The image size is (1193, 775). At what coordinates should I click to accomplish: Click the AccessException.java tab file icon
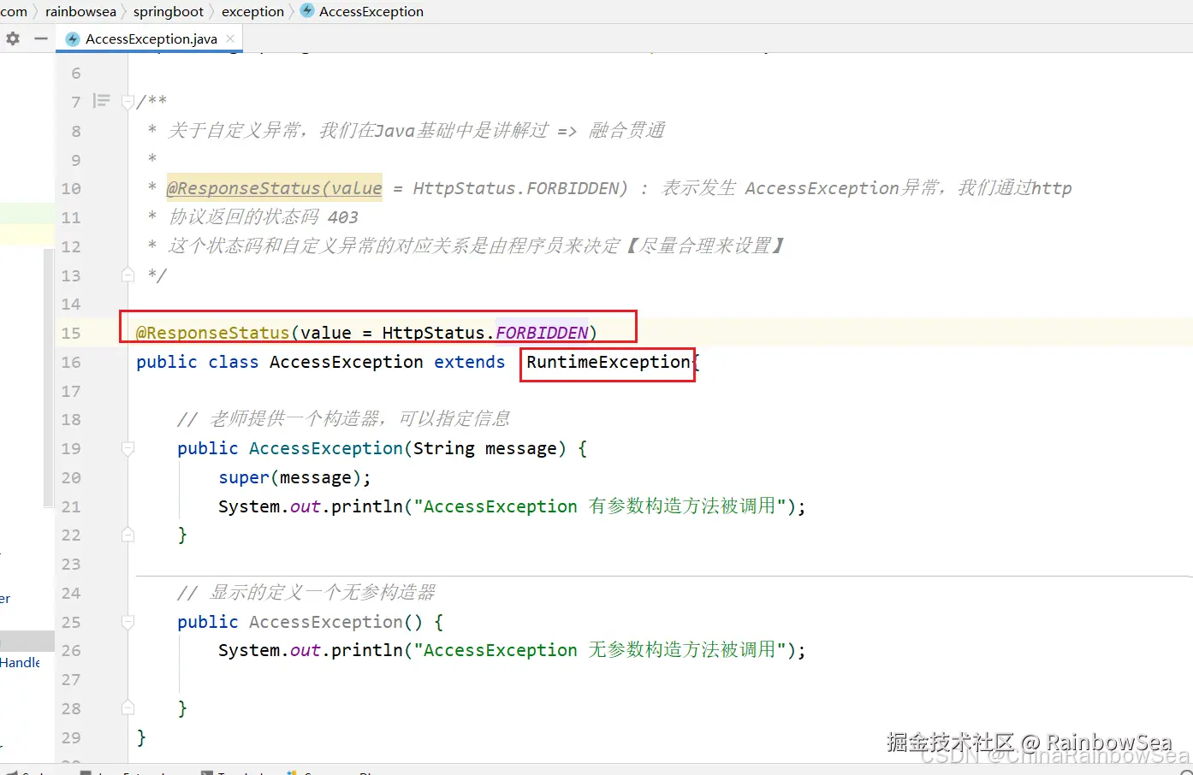(x=73, y=38)
